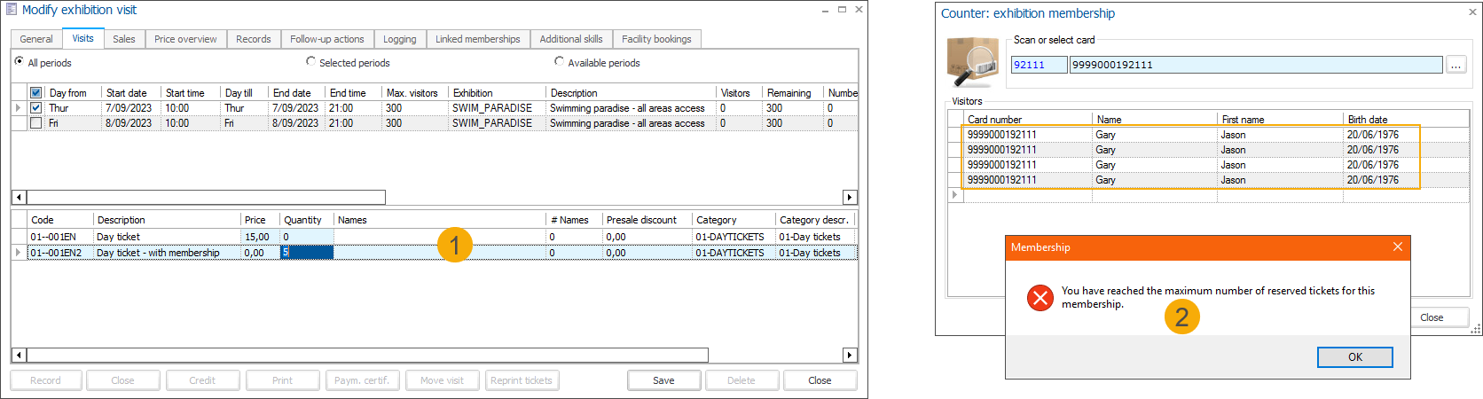Close the Membership error dialog with X

coord(1397,247)
